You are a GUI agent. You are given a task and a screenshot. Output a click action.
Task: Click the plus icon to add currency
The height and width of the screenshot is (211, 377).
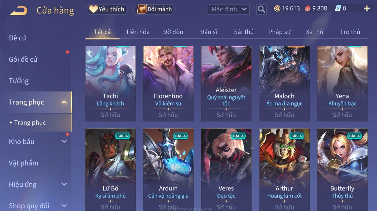point(367,8)
